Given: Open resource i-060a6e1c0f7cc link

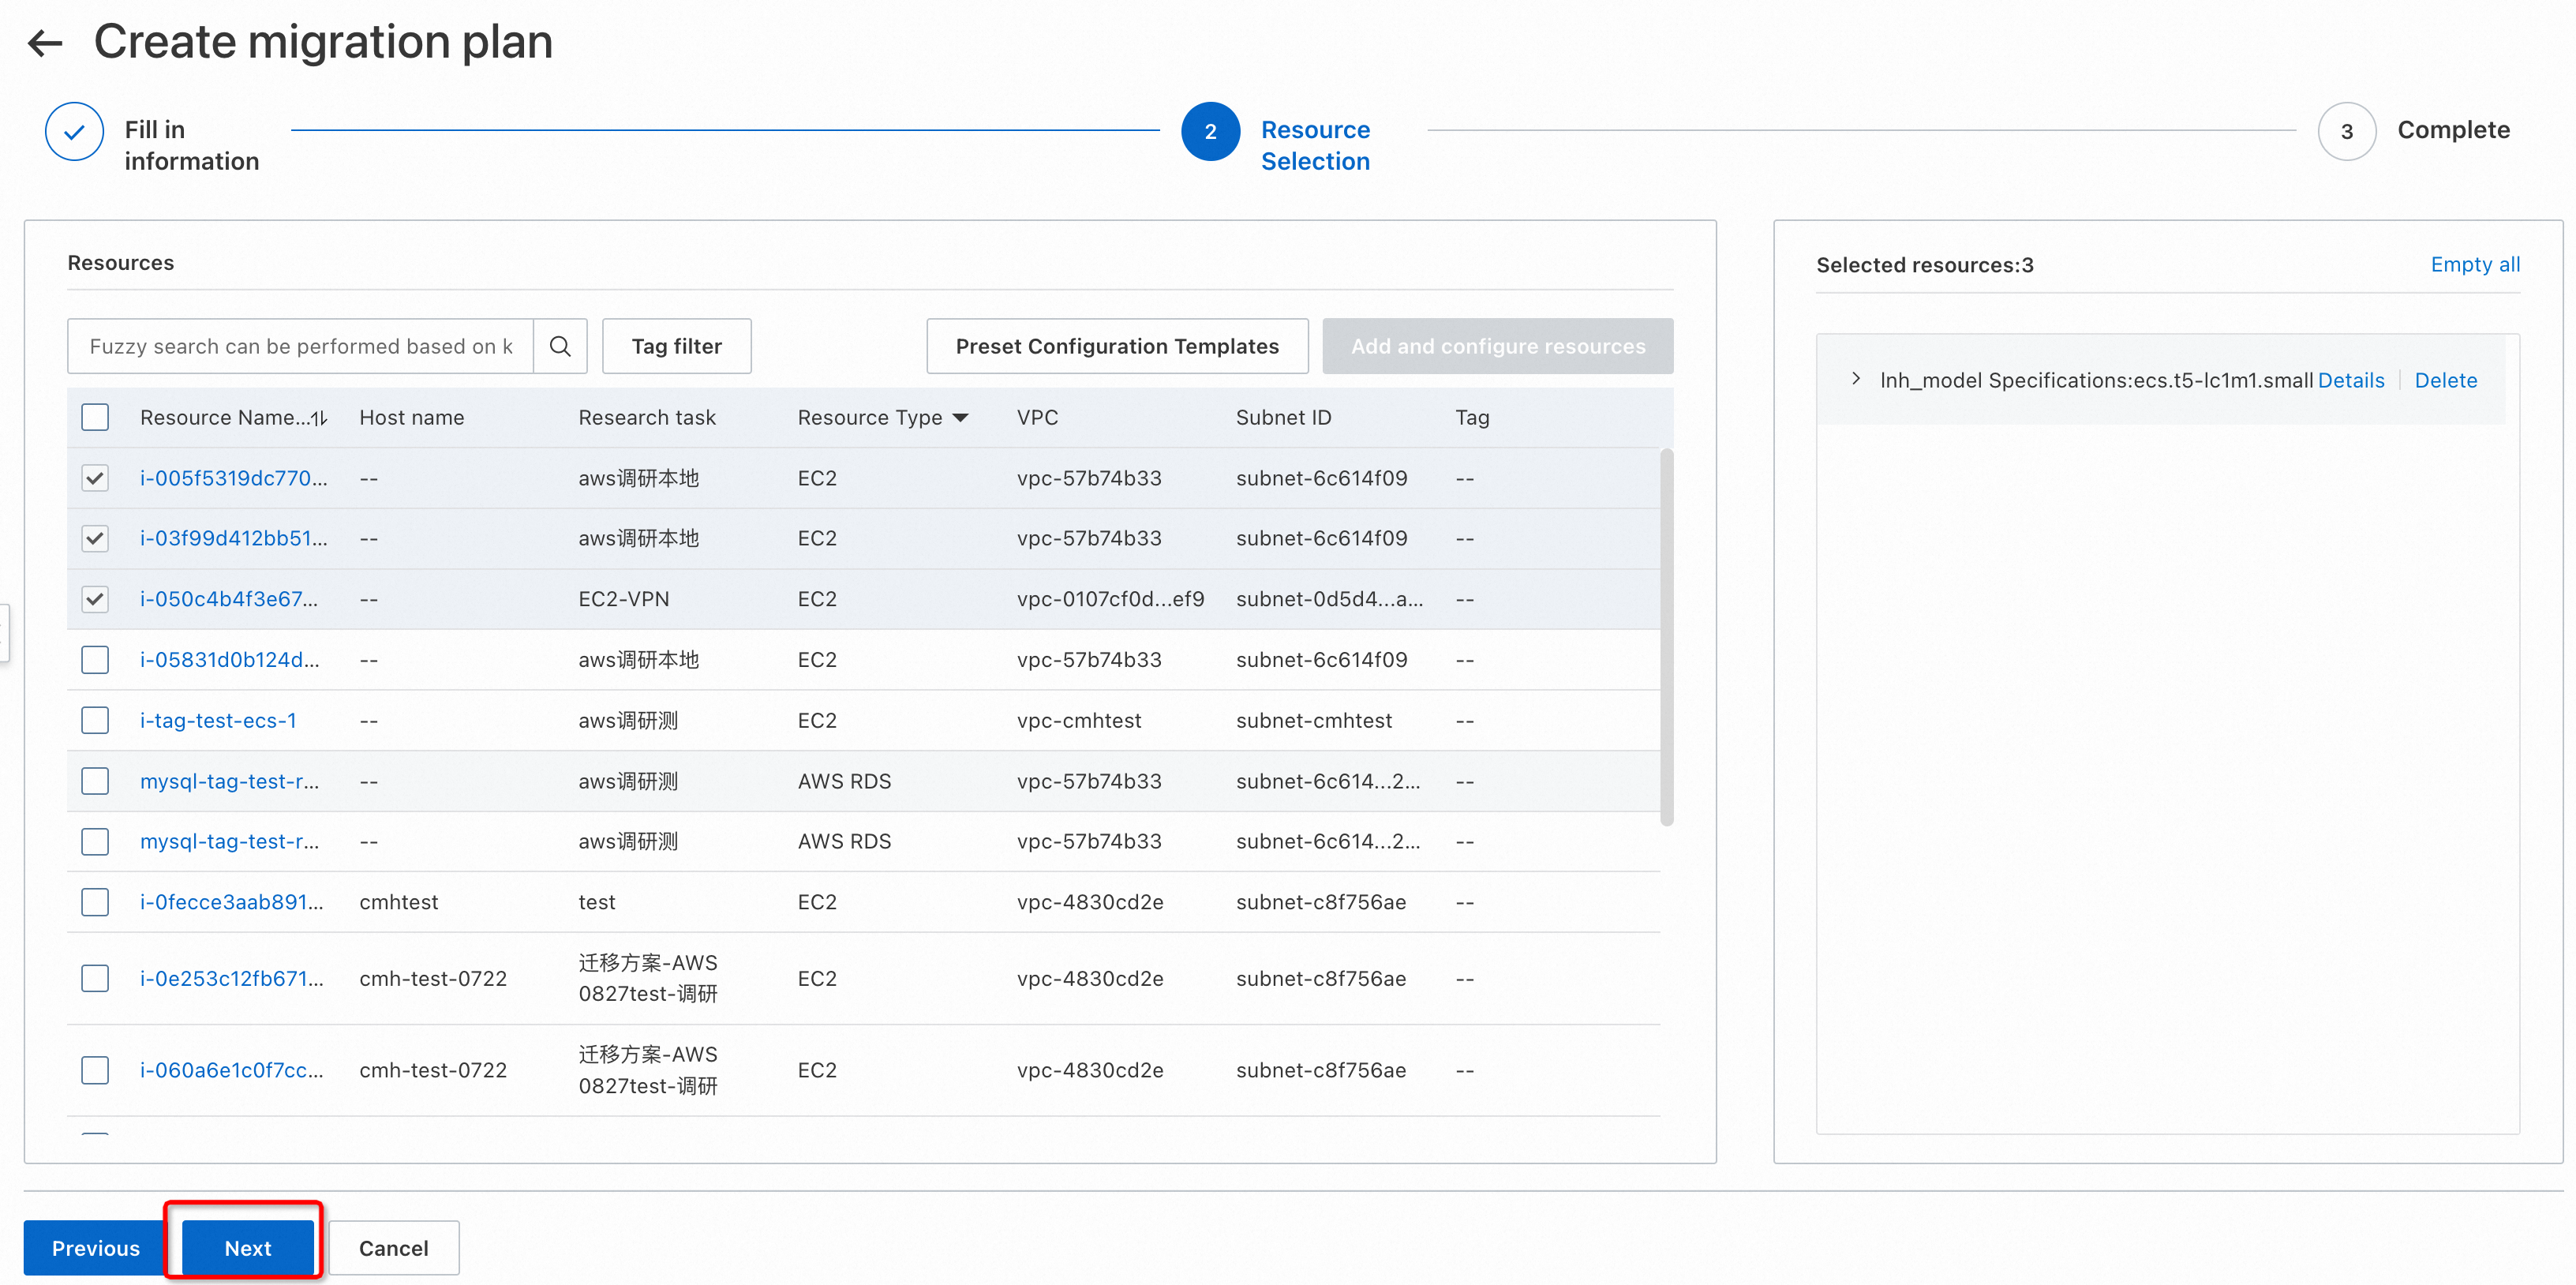Looking at the screenshot, I should pos(232,1070).
